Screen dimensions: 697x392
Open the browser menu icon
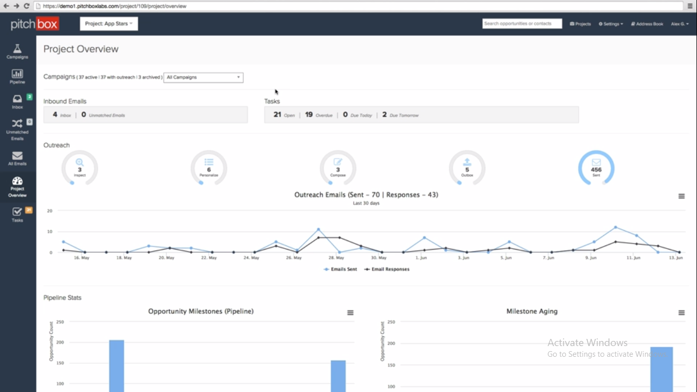click(690, 6)
